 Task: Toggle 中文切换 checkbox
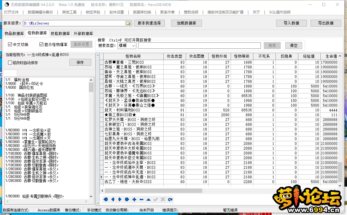coord(10,44)
